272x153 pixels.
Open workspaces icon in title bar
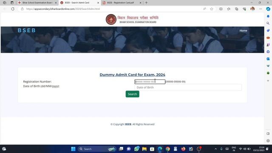(5, 3)
